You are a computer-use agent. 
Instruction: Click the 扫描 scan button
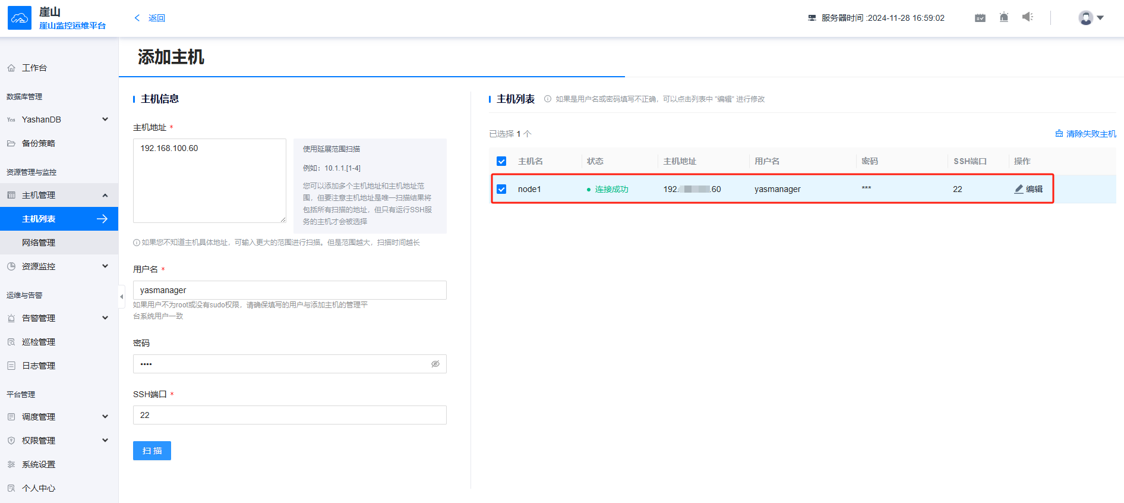click(x=152, y=451)
